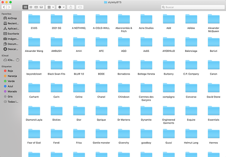226x157 pixels.
Task: Go forward with the right arrow button
Action: (x=9, y=7)
